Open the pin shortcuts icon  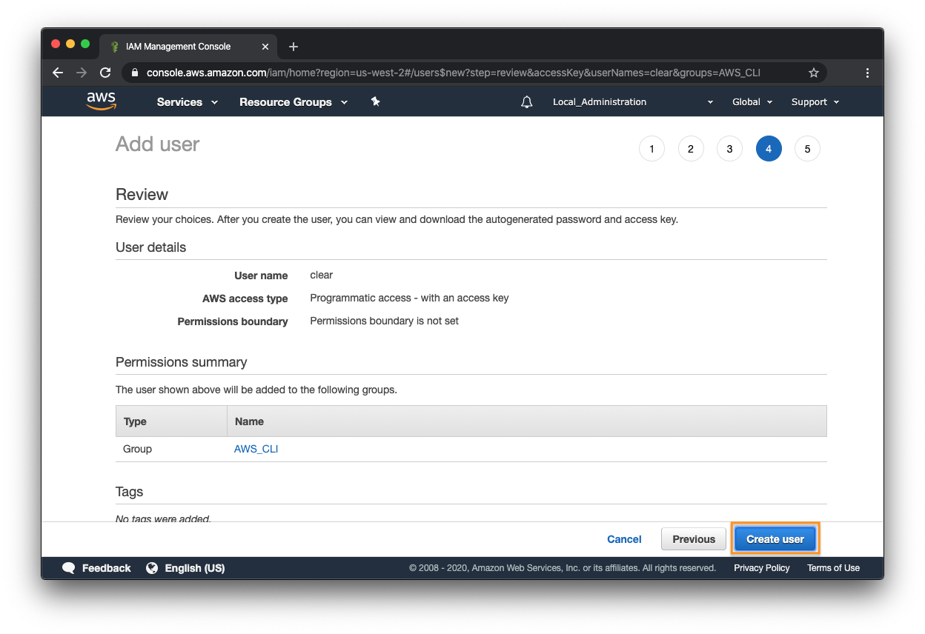pyautogui.click(x=375, y=101)
